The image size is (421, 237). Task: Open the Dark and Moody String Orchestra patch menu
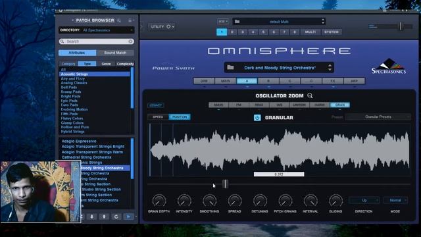pyautogui.click(x=279, y=67)
